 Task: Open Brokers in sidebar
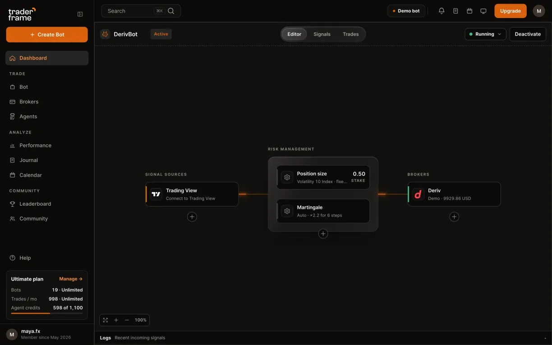[x=47, y=101]
